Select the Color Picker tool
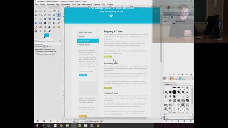228x128 pixels. click(45, 15)
